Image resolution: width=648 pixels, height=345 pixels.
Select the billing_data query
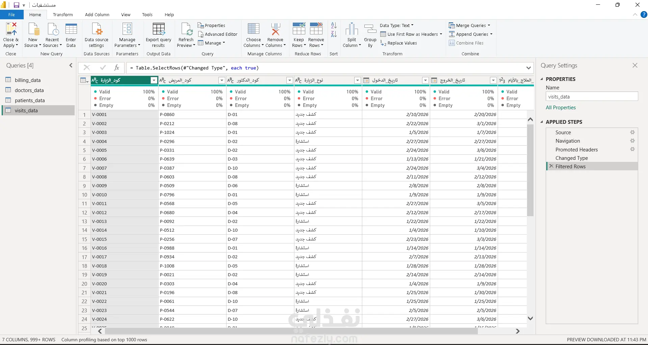point(28,80)
